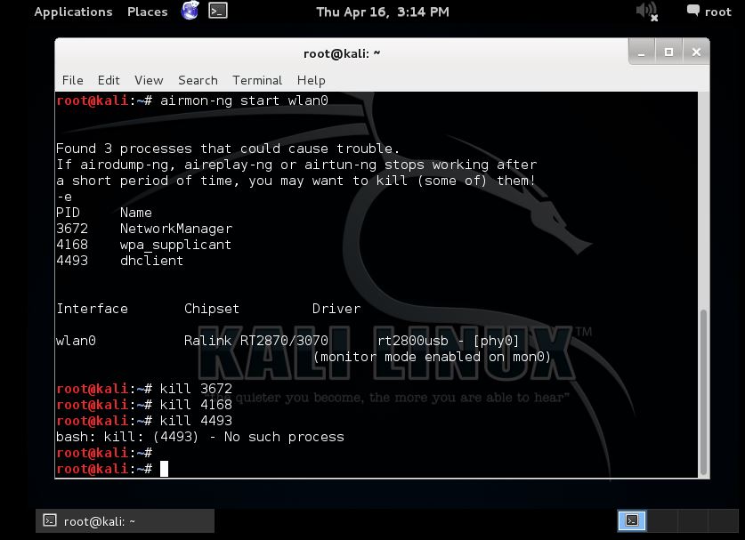
Task: Select the root@kali taskbar window button
Action: [x=125, y=521]
